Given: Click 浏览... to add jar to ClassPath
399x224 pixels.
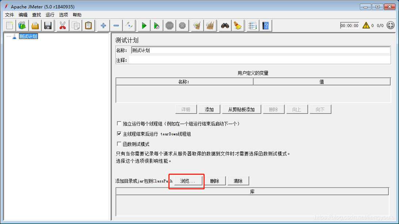Looking at the screenshot, I should tap(188, 181).
